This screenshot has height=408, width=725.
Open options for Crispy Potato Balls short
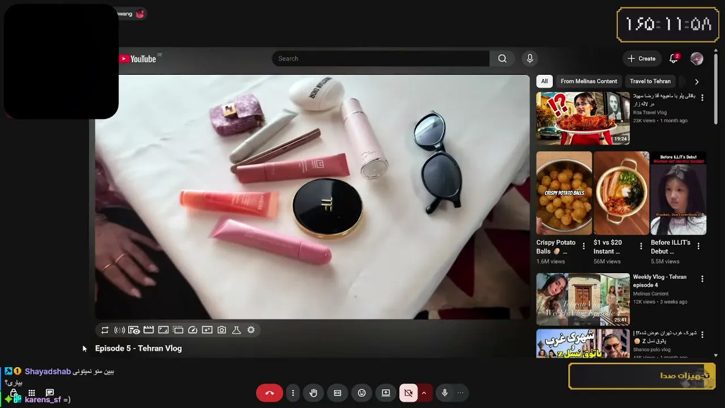coord(584,246)
